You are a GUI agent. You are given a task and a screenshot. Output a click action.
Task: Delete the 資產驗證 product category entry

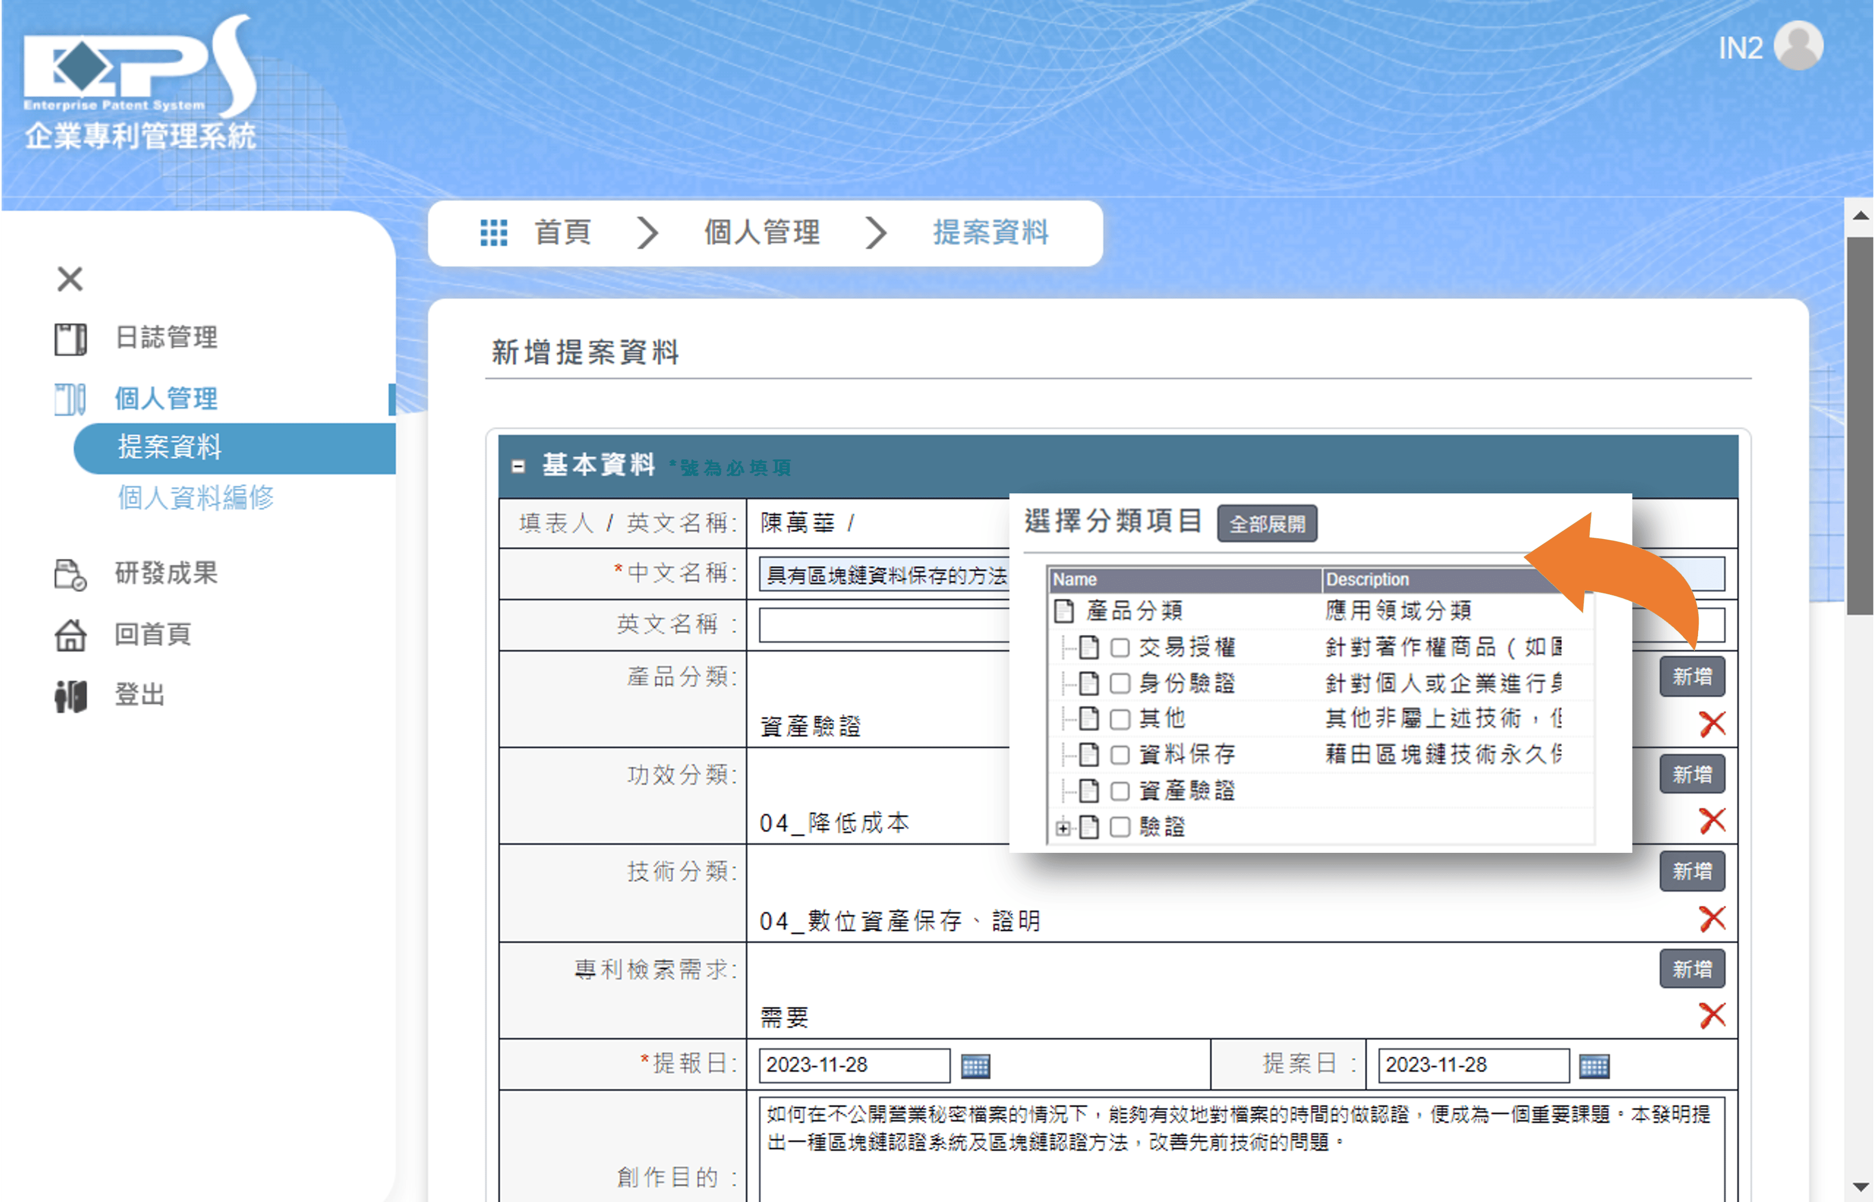click(1712, 724)
